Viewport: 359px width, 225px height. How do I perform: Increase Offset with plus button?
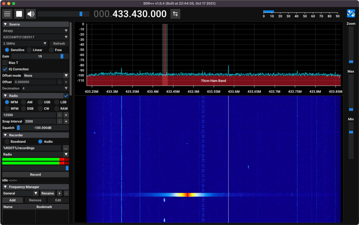tap(66, 82)
